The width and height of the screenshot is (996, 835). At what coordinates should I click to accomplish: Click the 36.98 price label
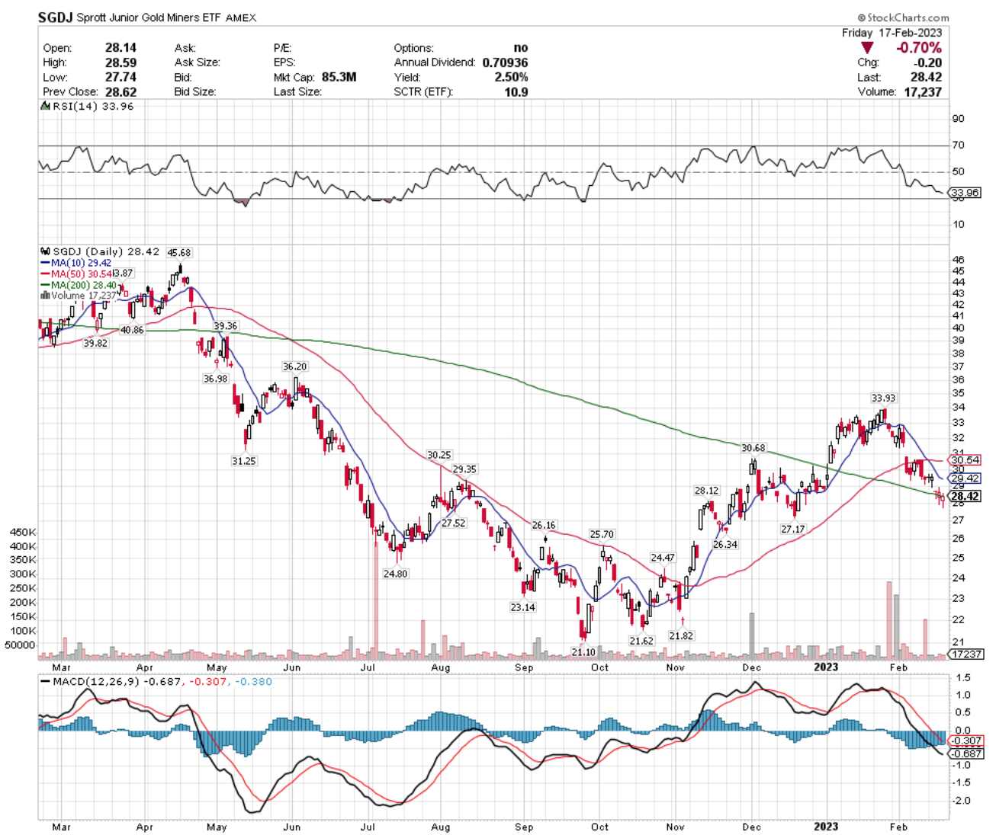coord(215,379)
